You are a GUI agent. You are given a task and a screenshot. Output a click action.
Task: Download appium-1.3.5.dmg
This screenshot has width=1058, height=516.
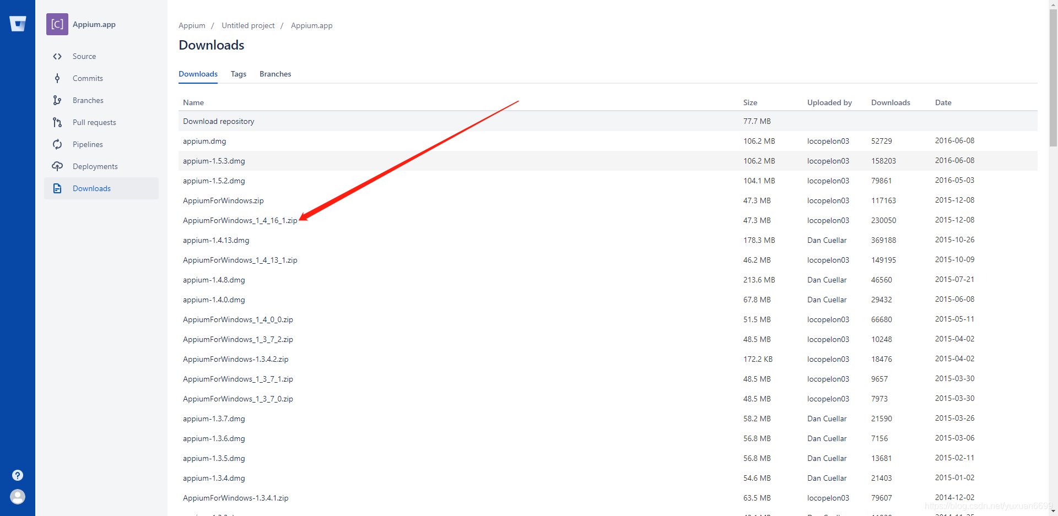(x=214, y=458)
